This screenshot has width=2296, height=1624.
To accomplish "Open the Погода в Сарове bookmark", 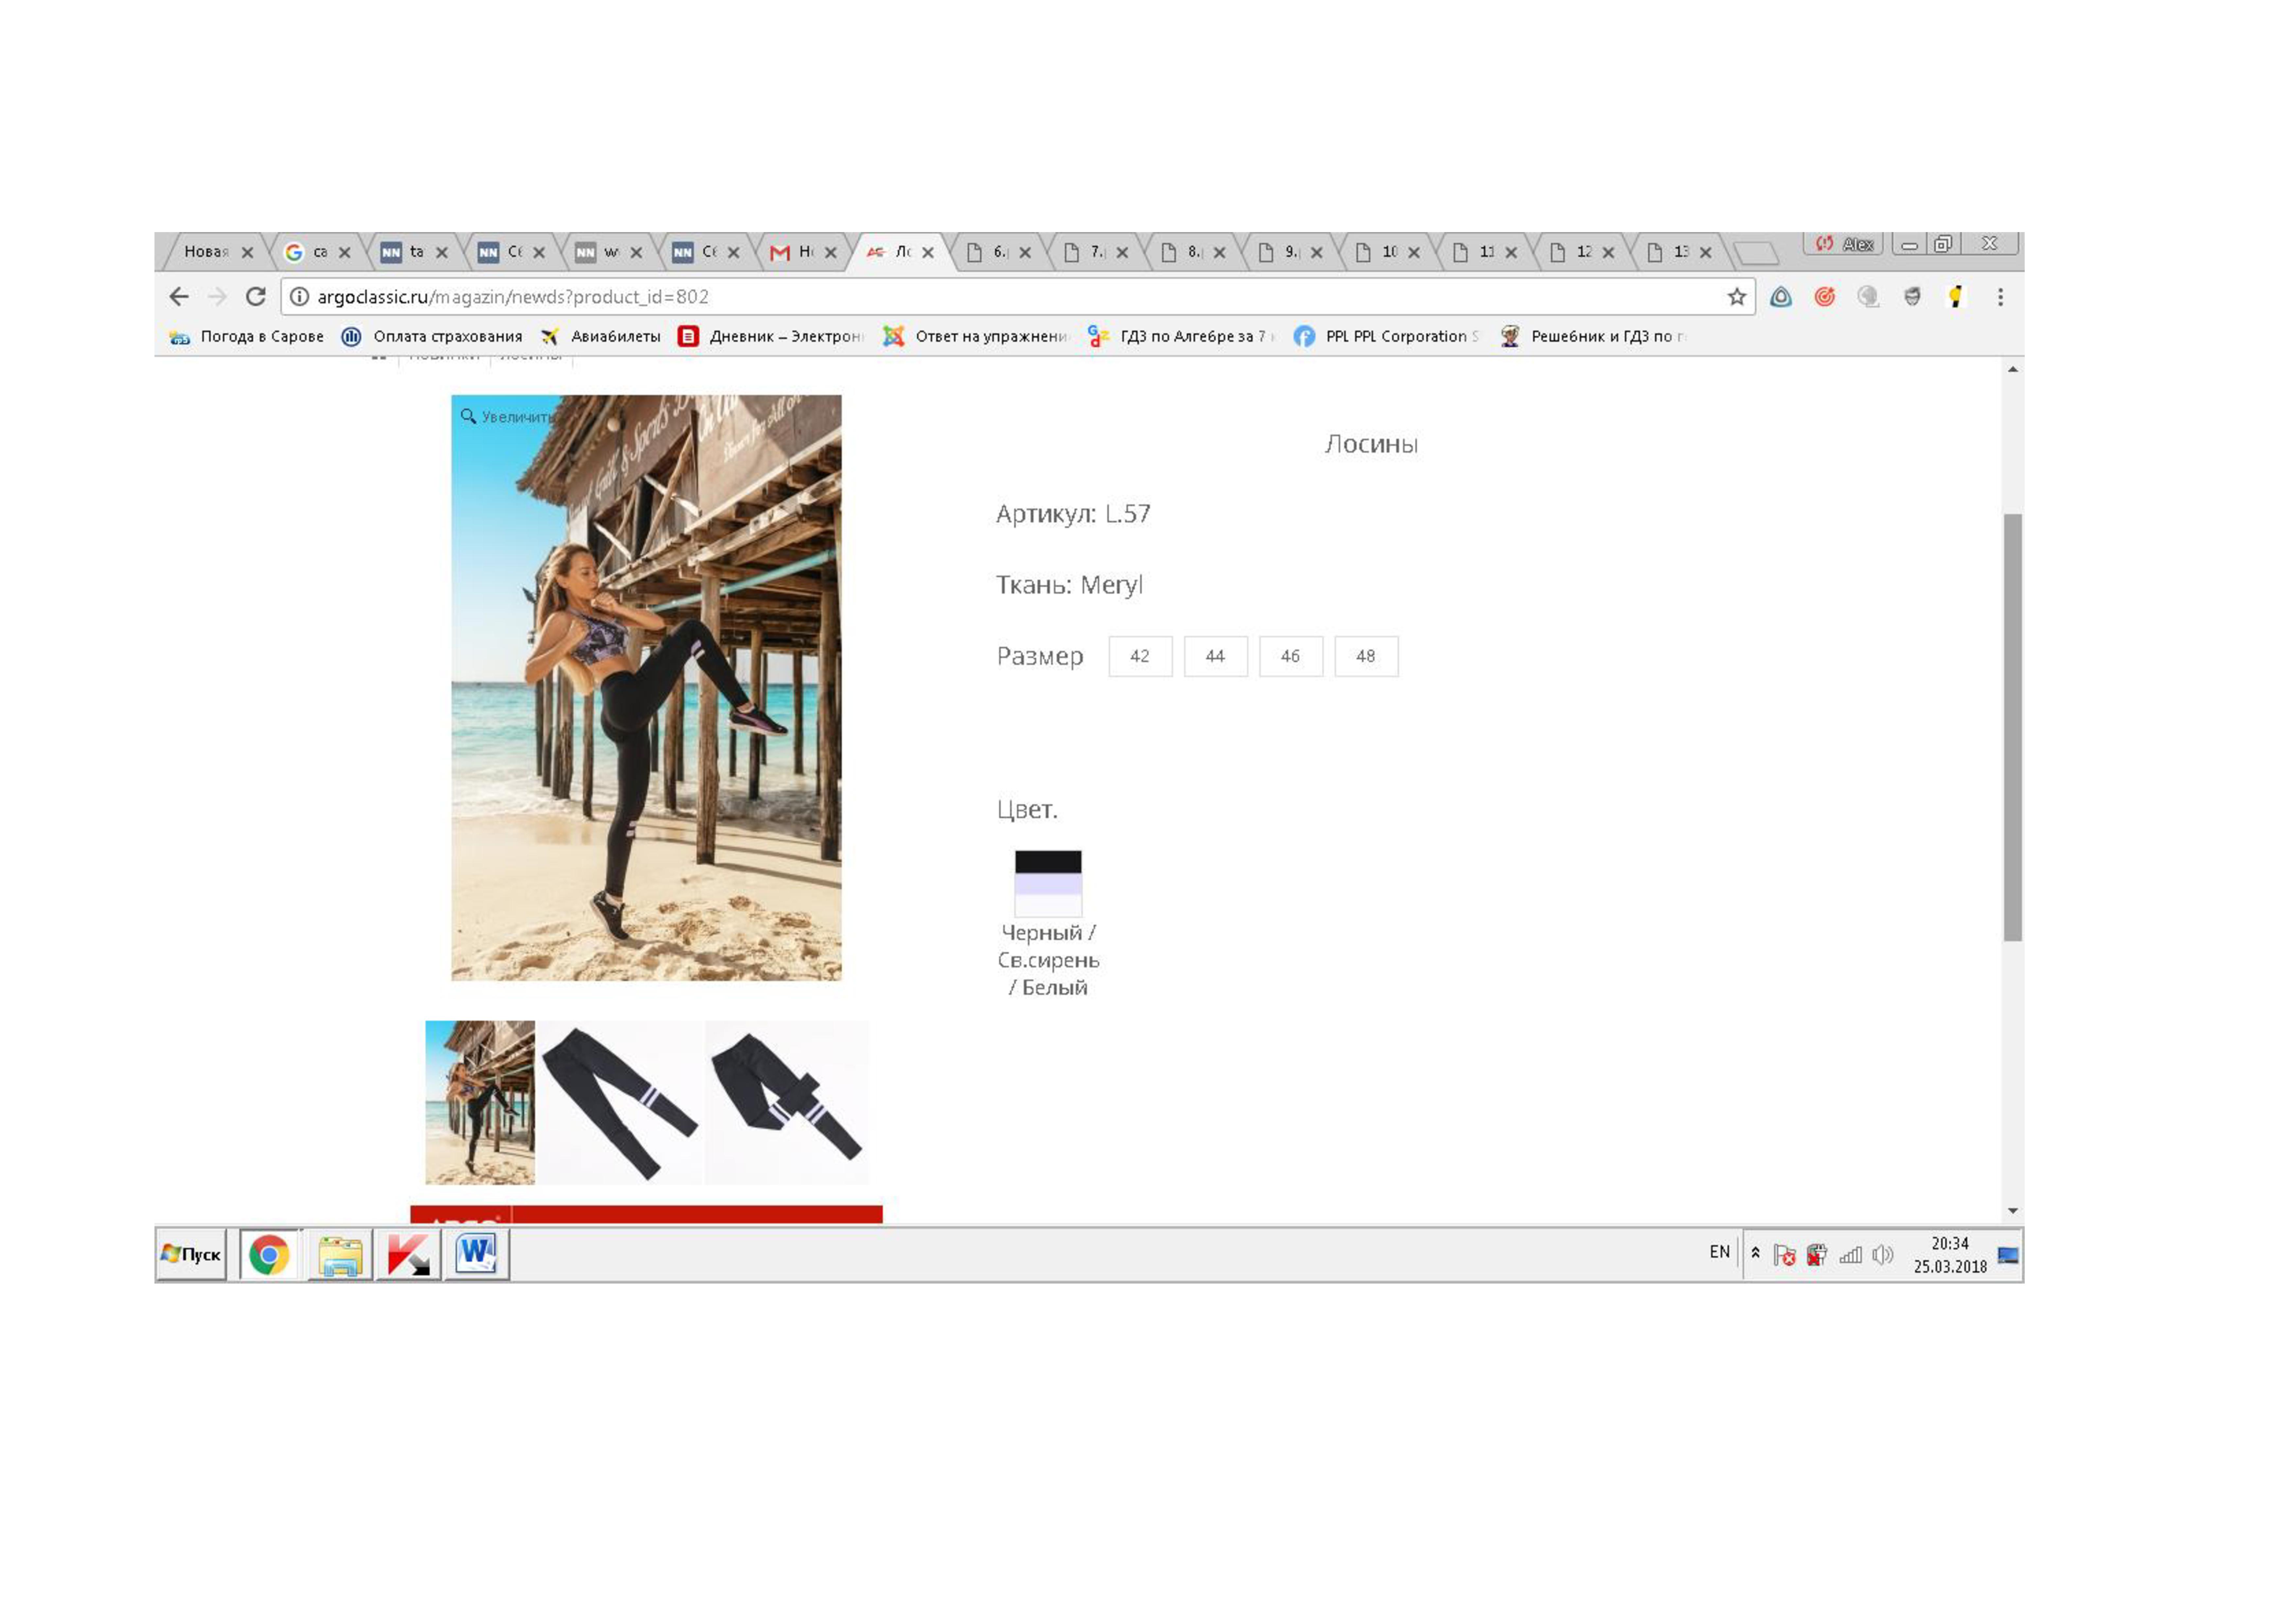I will [x=247, y=337].
